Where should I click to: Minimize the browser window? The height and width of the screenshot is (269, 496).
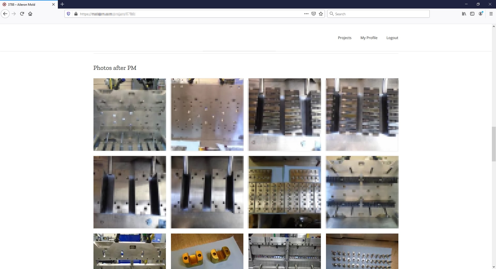tap(466, 4)
